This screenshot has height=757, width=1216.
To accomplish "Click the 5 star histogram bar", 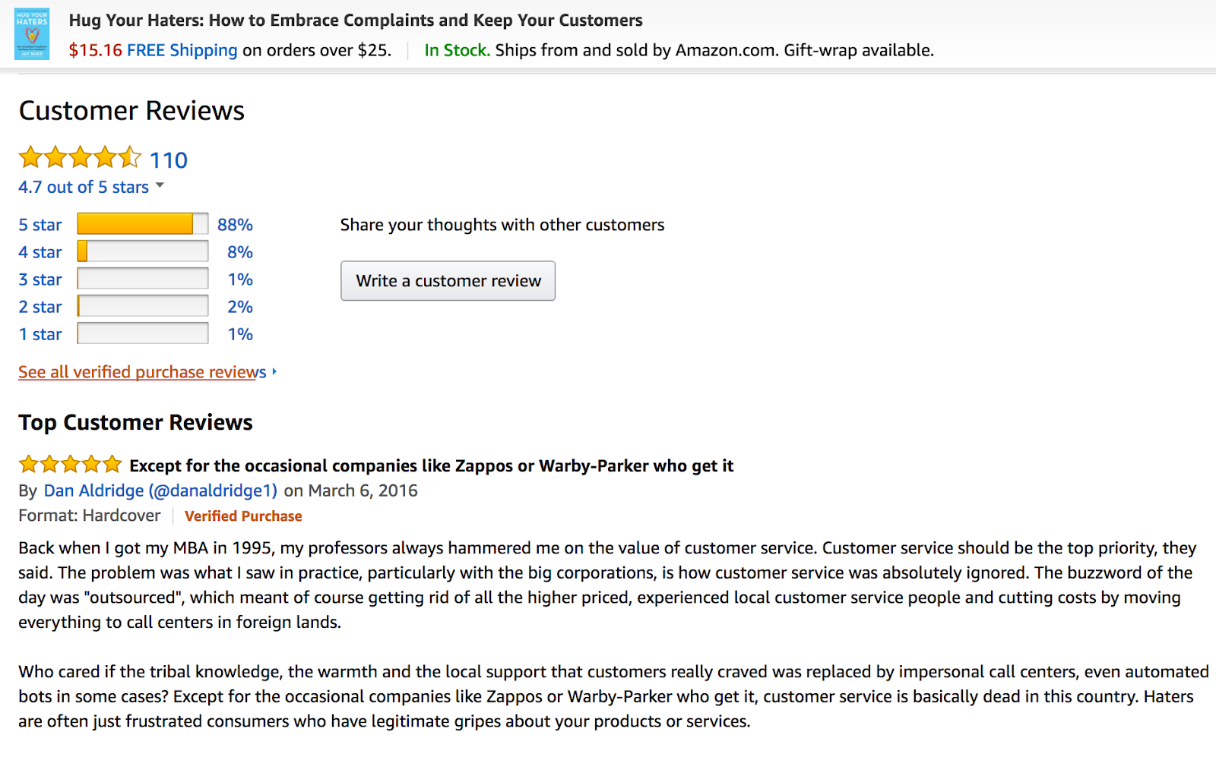I will click(142, 224).
